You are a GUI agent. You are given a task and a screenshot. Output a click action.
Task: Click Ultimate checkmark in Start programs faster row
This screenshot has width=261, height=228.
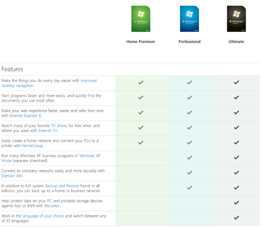[x=236, y=97]
